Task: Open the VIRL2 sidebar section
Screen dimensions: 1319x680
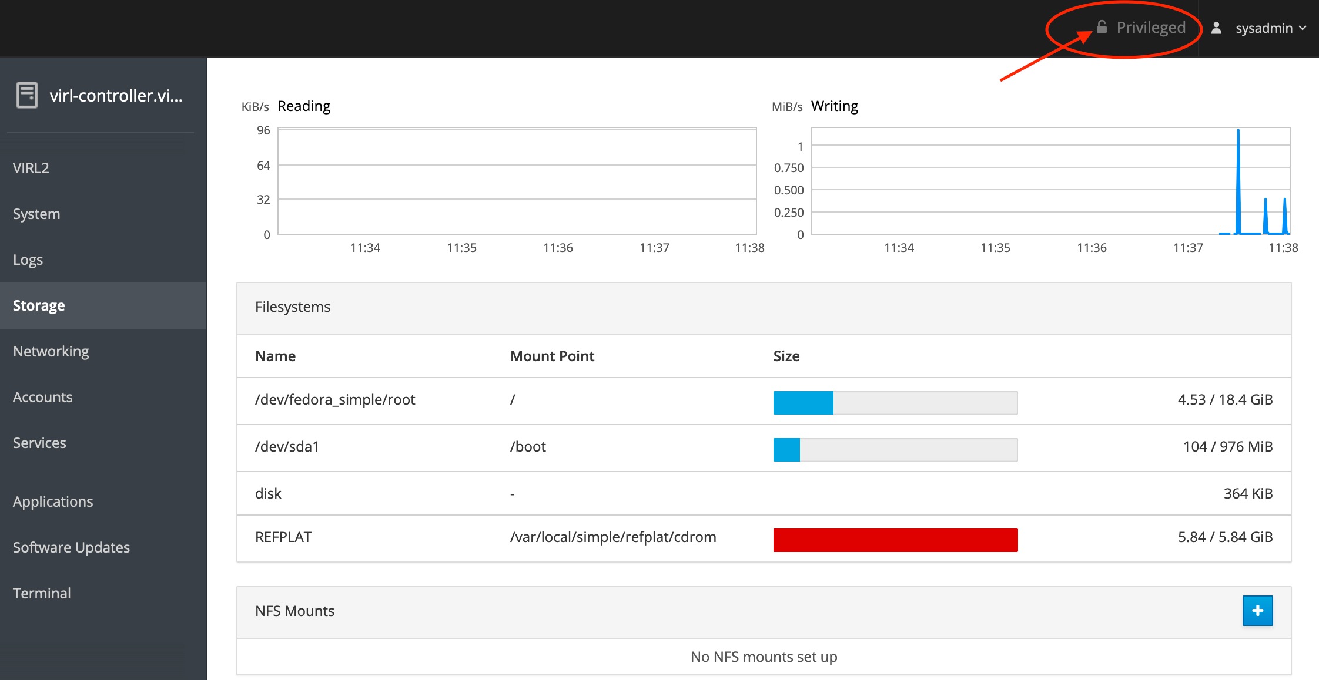Action: [x=31, y=168]
